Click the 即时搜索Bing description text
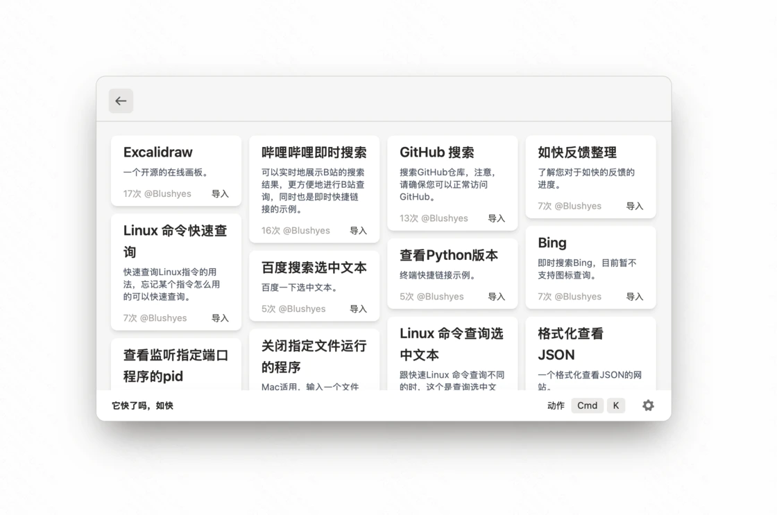The height and width of the screenshot is (515, 777). 587,269
